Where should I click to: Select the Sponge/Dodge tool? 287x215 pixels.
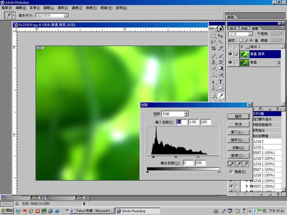[x=221, y=75]
